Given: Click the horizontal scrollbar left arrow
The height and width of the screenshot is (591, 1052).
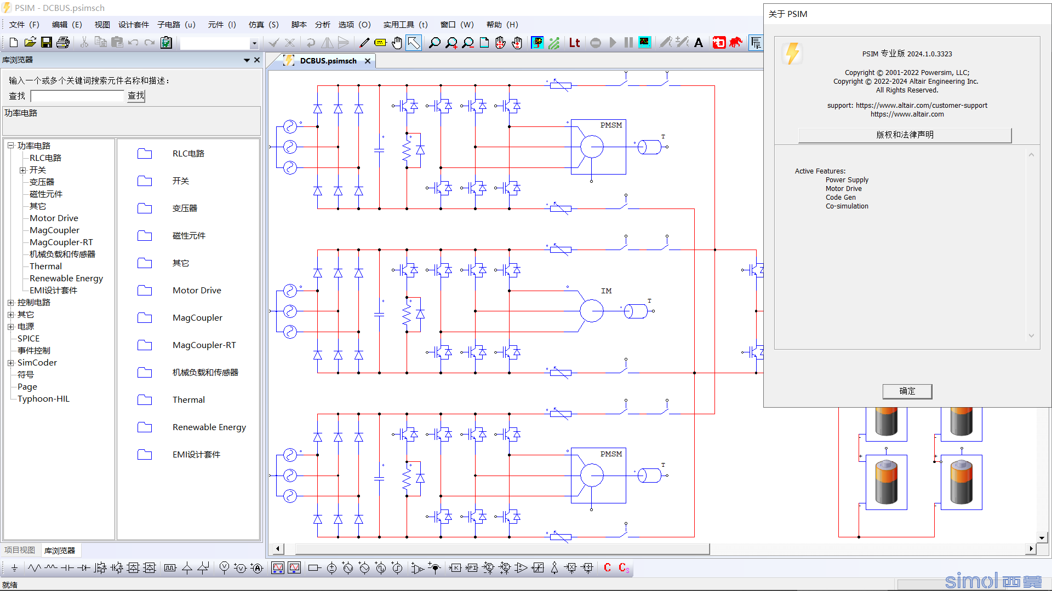Looking at the screenshot, I should pyautogui.click(x=278, y=549).
